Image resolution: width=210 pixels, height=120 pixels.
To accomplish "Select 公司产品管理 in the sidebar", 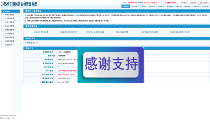I will coord(9,22).
